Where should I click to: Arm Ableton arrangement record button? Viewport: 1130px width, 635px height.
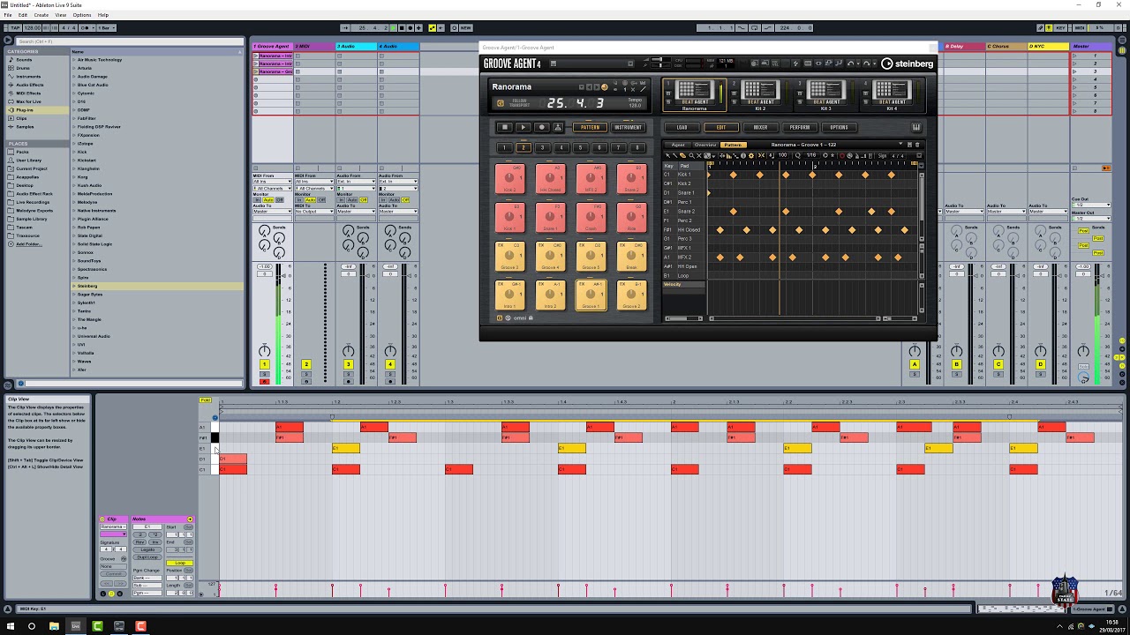(411, 28)
